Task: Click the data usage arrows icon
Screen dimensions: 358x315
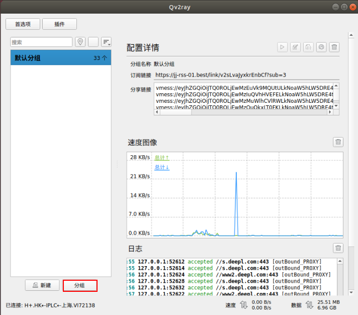Action: [x=310, y=305]
